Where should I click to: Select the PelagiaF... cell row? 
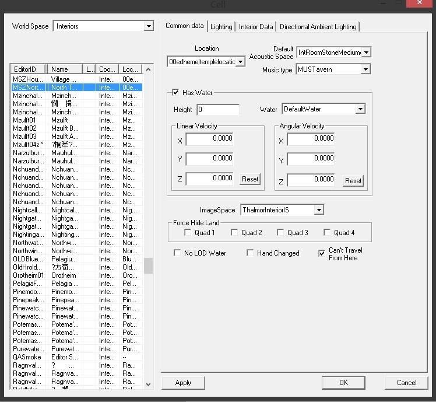click(77, 284)
